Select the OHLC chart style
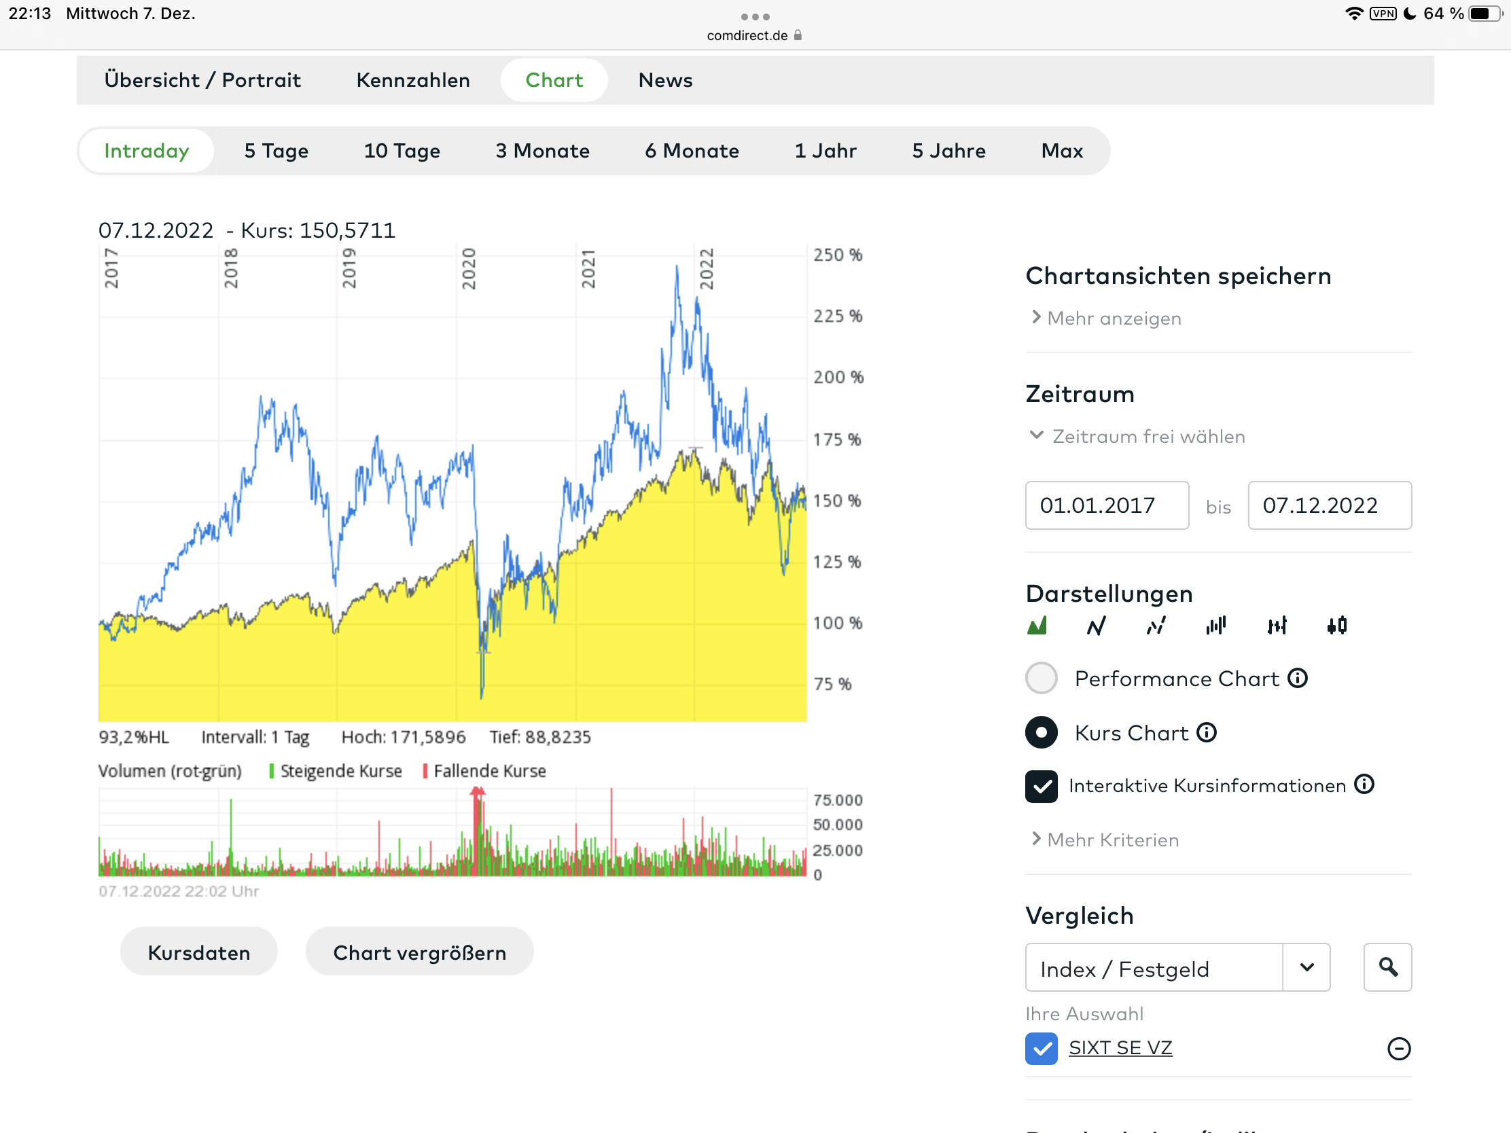This screenshot has width=1511, height=1133. point(1277,626)
